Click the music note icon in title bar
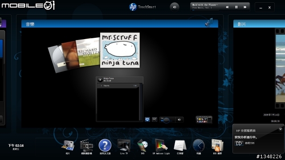 tap(209, 23)
